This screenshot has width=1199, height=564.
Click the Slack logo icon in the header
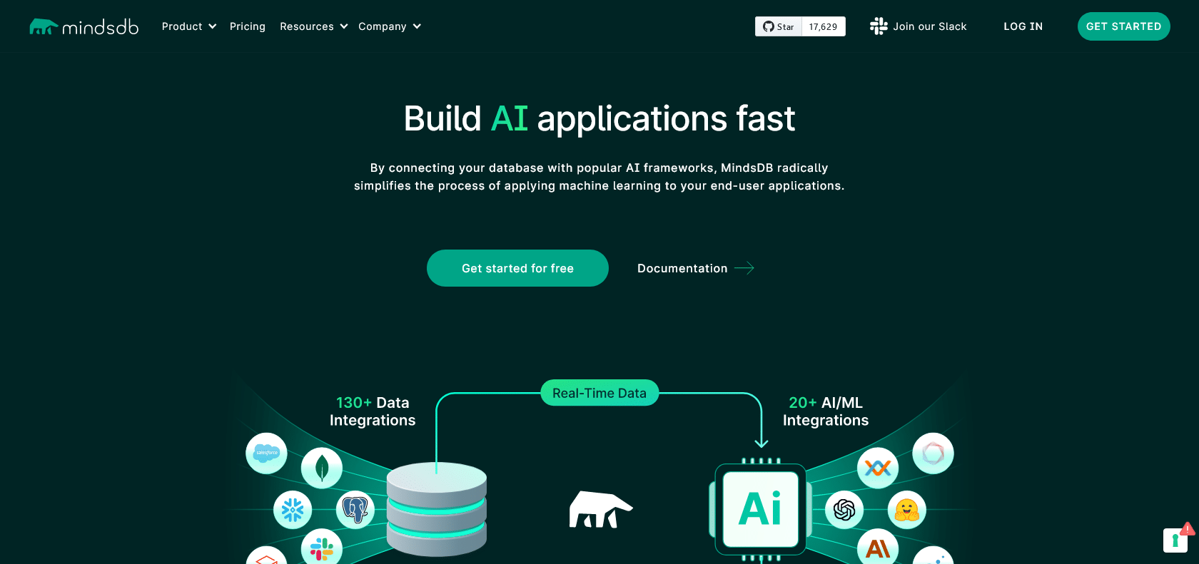click(879, 26)
